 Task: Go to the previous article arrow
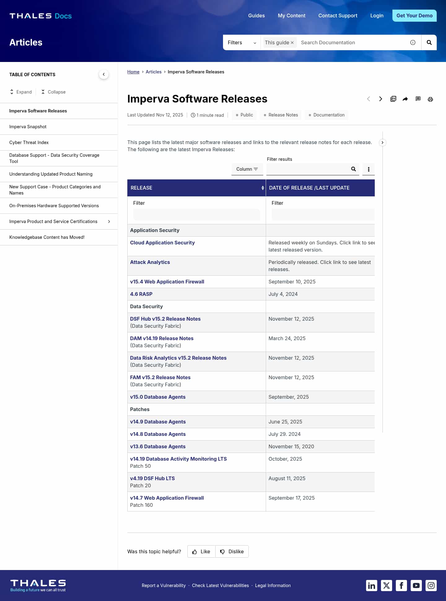(x=369, y=99)
